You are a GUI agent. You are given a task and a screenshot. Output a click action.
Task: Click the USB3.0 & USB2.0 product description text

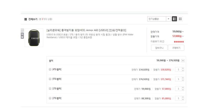coord(90,36)
